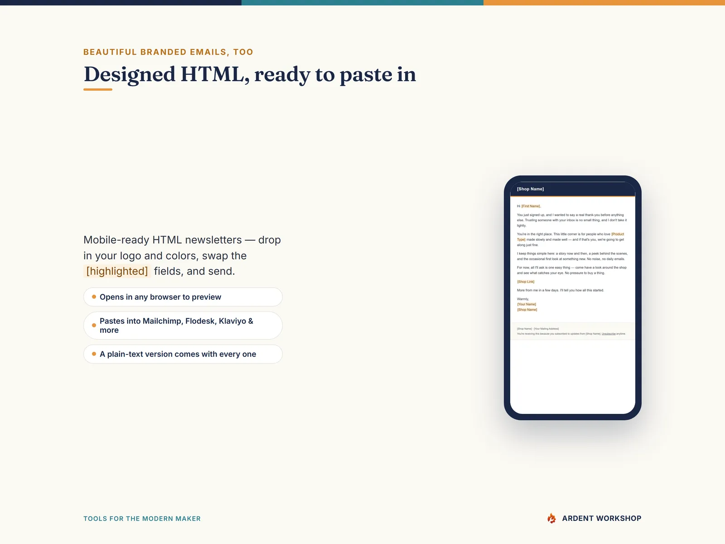Click 'BEAUTIFUL BRANDED EMAILS, TOO' eyebrow text
The height and width of the screenshot is (544, 725).
[168, 52]
